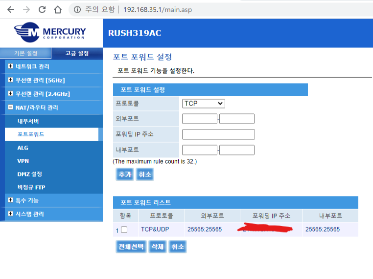Select all rules with 전체선택
The image size is (373, 279).
tap(131, 247)
